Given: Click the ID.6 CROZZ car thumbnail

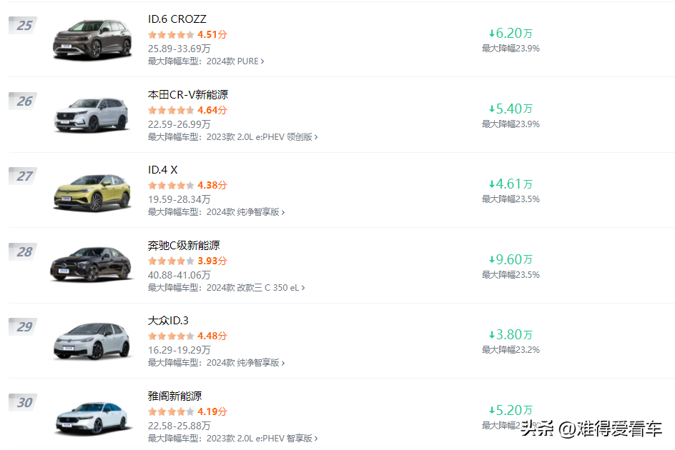Looking at the screenshot, I should [92, 39].
